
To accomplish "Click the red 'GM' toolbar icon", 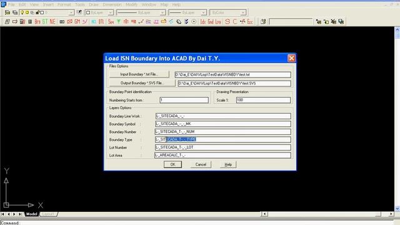I will click(x=77, y=22).
